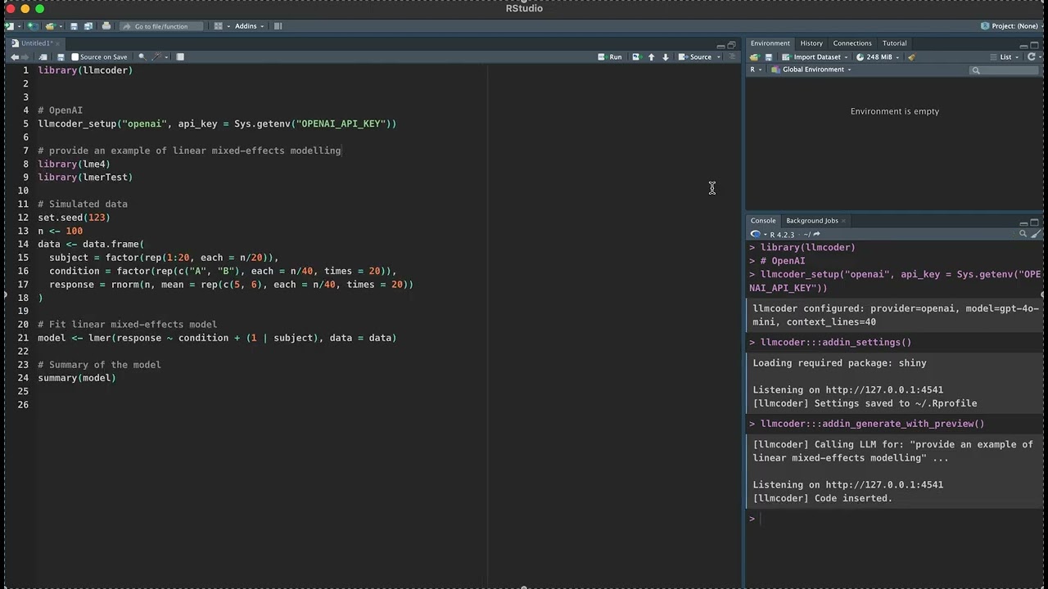The height and width of the screenshot is (589, 1048).
Task: Select the Console tab
Action: point(763,221)
